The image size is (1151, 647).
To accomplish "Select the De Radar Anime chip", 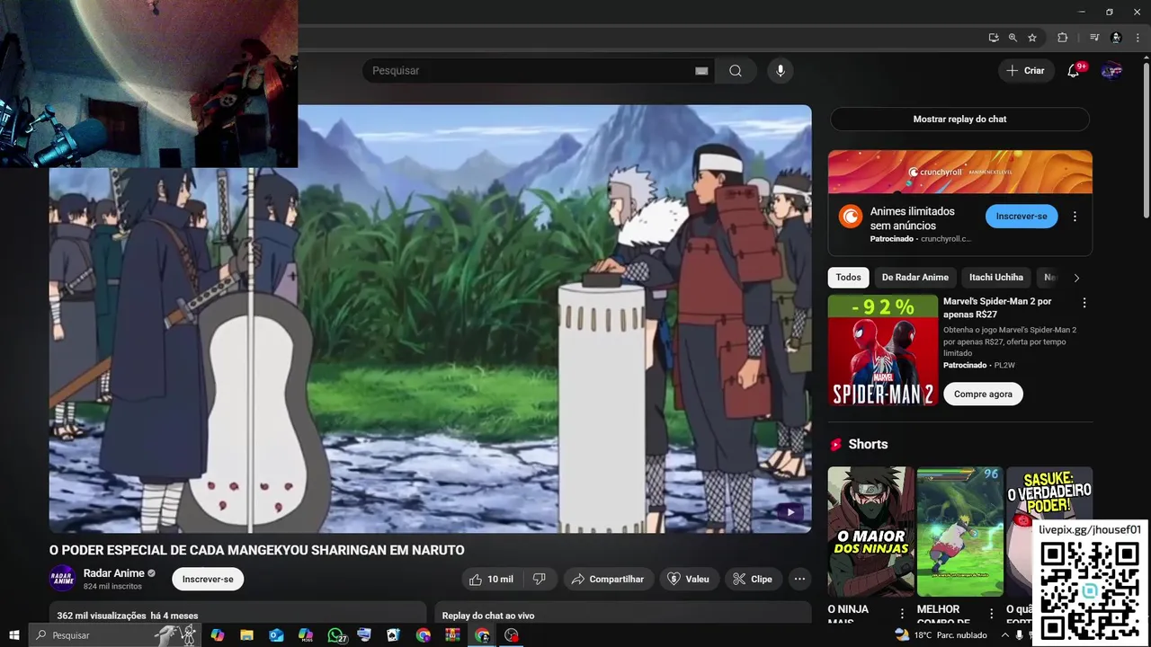I will pos(915,278).
